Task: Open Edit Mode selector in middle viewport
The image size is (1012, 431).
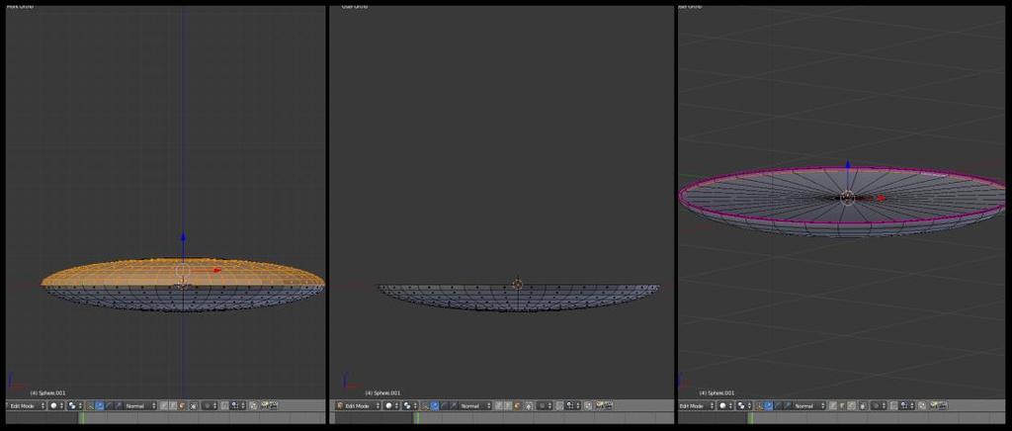Action: tap(358, 406)
